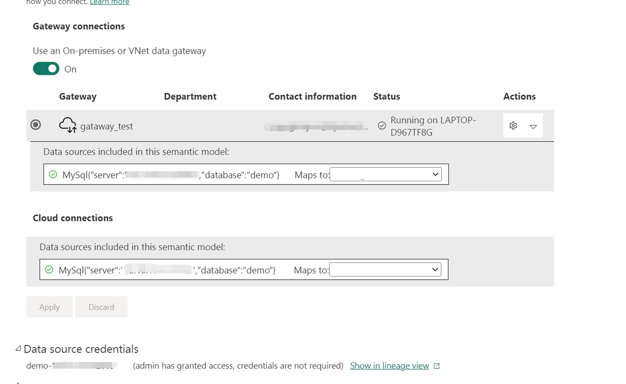Open the settings gear for gataway_test
Viewport: 626px width, 384px height.
pyautogui.click(x=513, y=126)
